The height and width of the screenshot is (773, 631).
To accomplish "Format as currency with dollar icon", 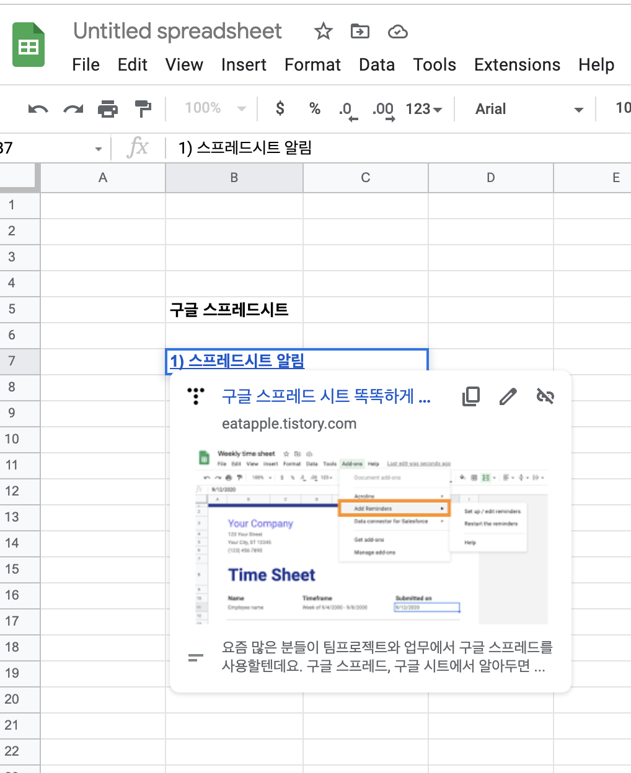I will (280, 108).
